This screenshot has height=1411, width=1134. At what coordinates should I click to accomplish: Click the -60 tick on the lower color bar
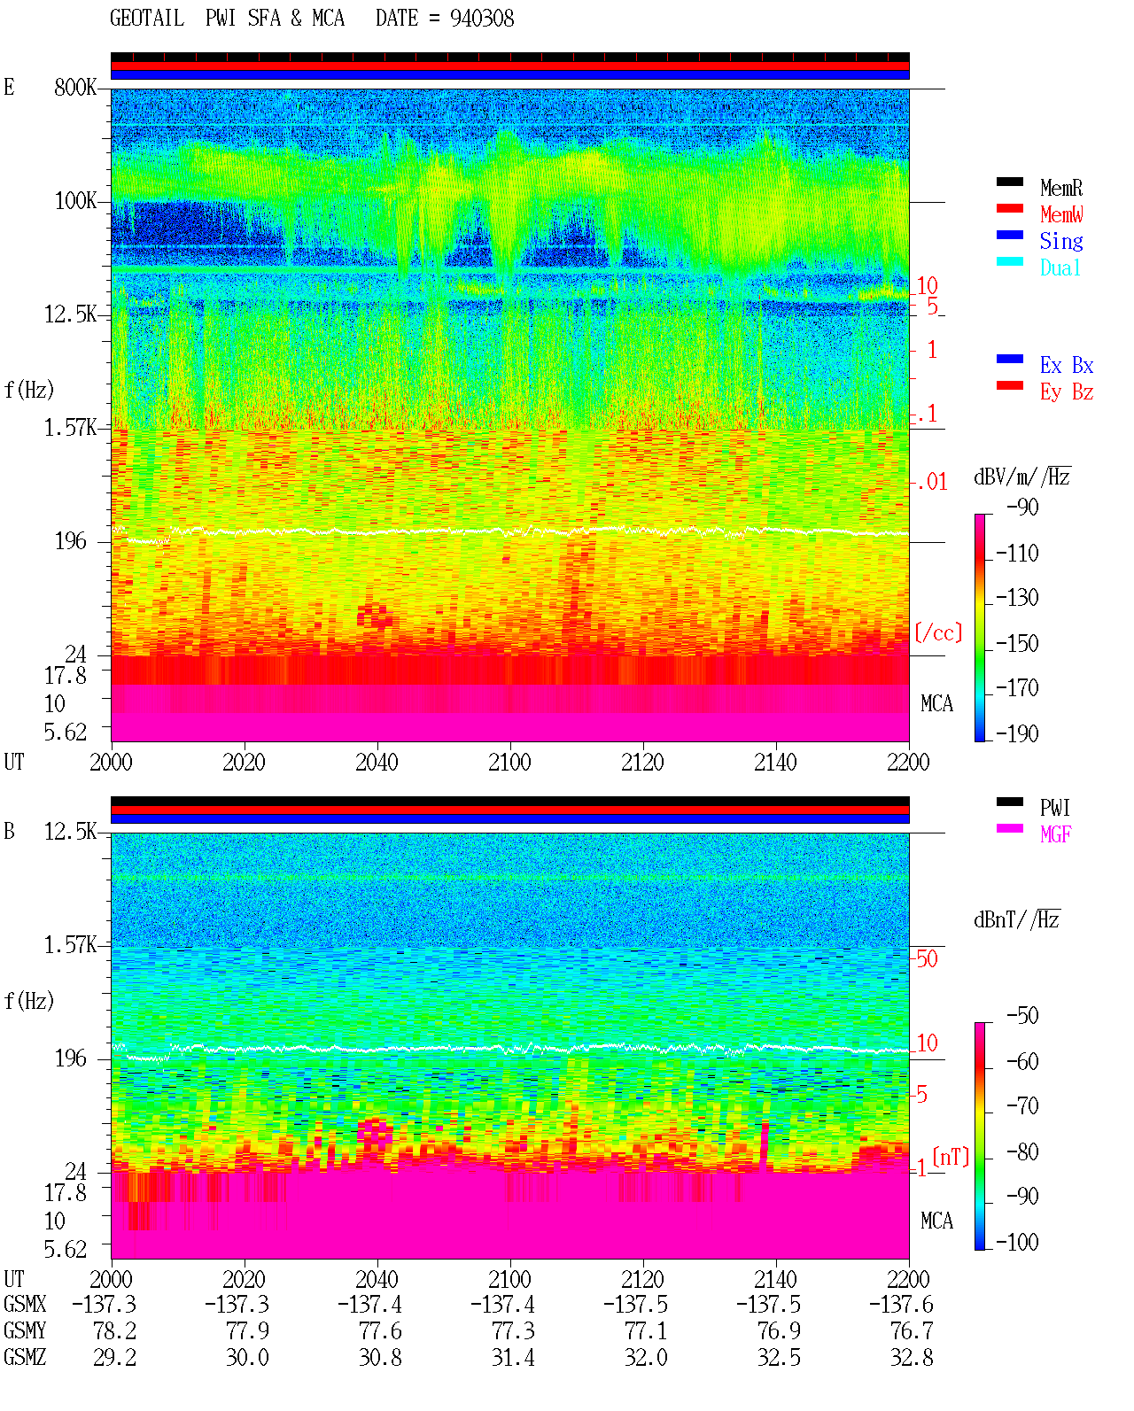[1022, 1062]
